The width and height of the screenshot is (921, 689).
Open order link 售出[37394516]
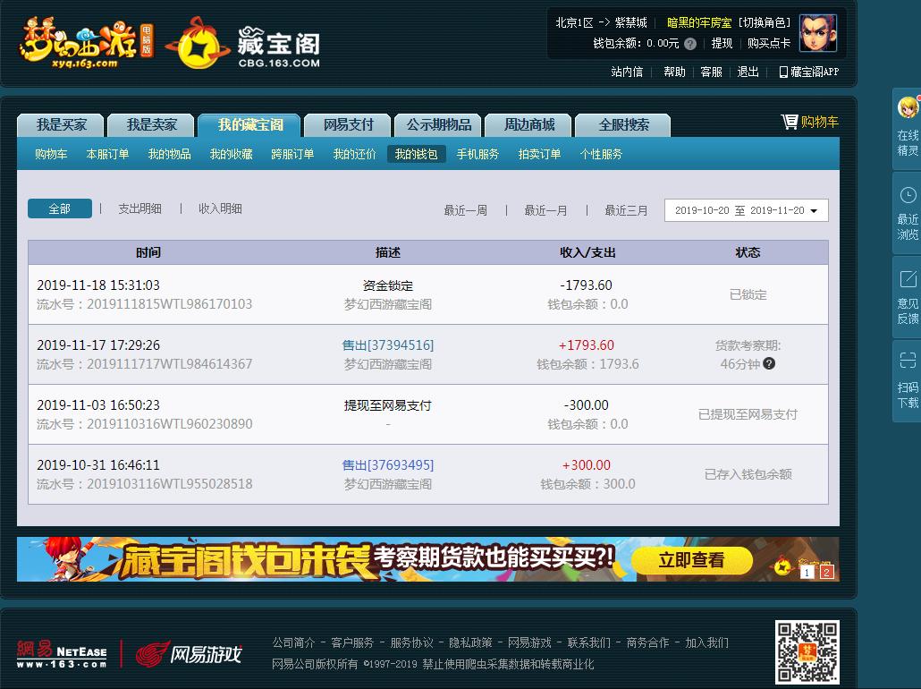386,344
